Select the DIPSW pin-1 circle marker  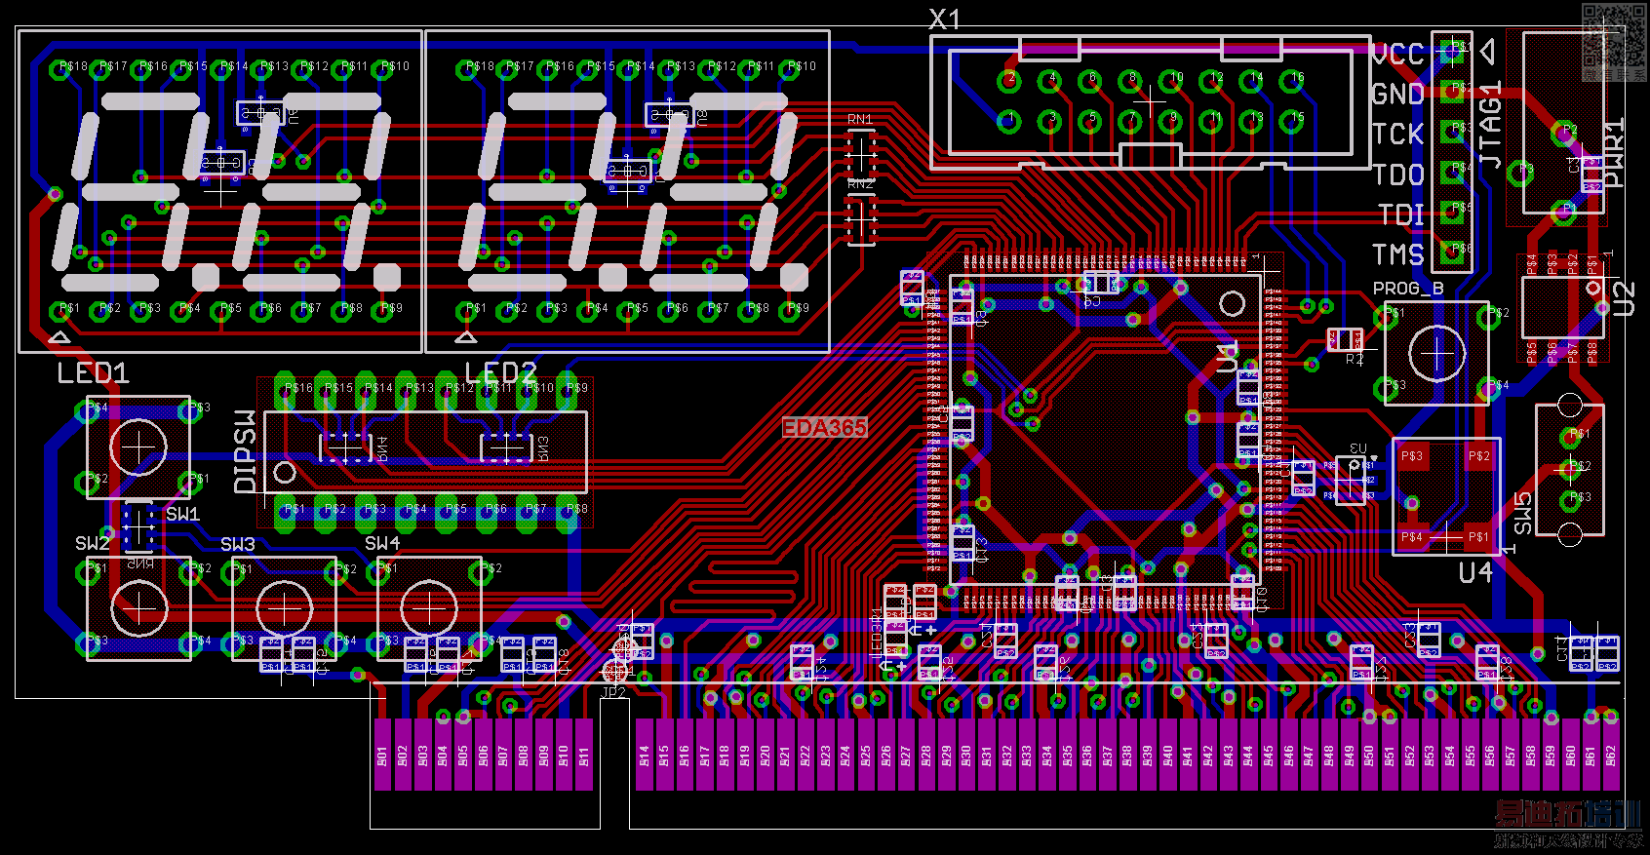(285, 473)
